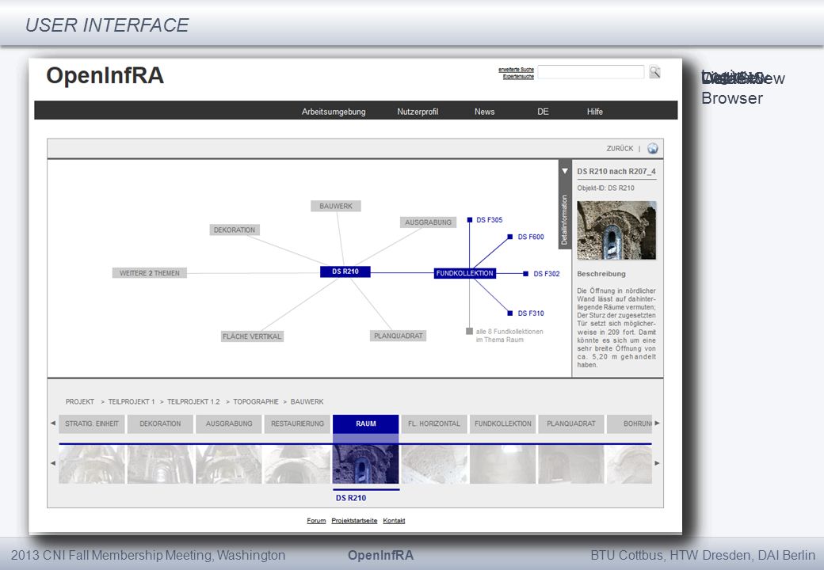Viewport: 824px width, 570px height.
Task: Switch to DEKORATION tab
Action: 160,424
